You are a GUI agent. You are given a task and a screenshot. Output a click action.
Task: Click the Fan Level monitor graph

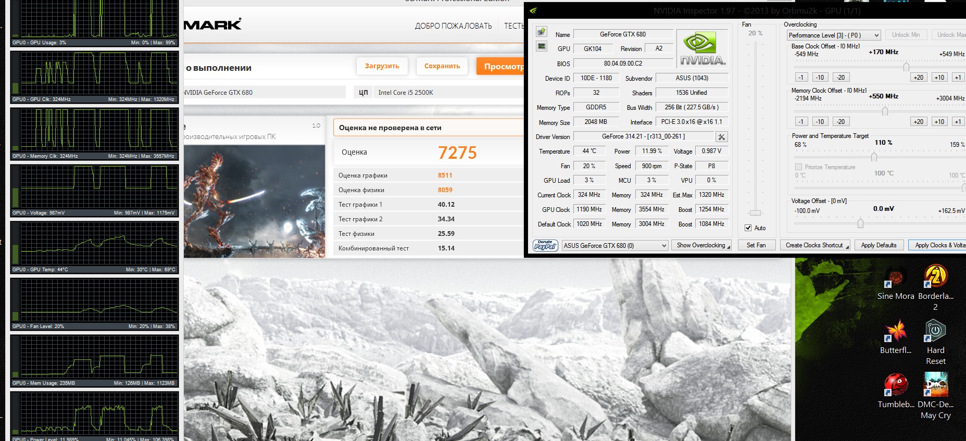(x=94, y=304)
